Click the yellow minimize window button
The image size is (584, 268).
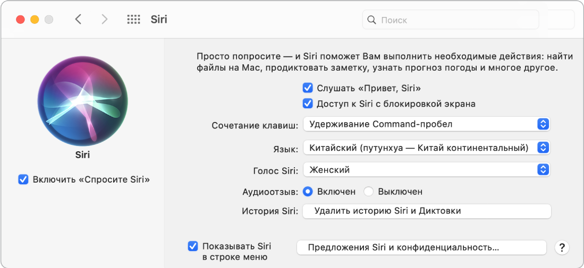tap(35, 20)
